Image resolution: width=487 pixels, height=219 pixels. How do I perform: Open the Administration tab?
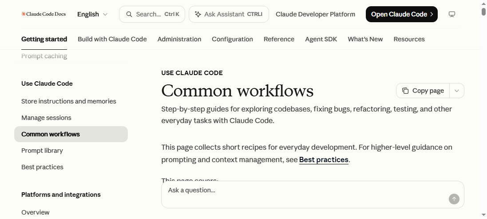pos(179,39)
